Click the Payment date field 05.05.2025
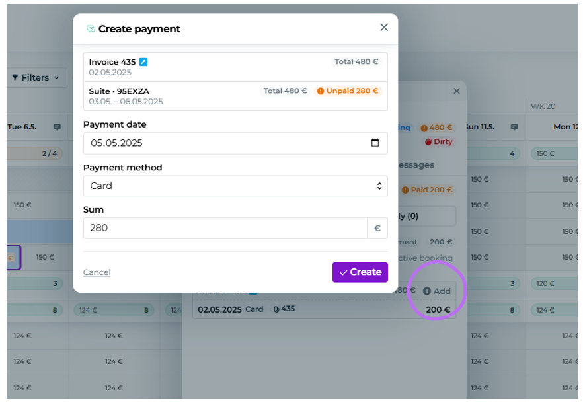585x407 pixels. (x=235, y=143)
